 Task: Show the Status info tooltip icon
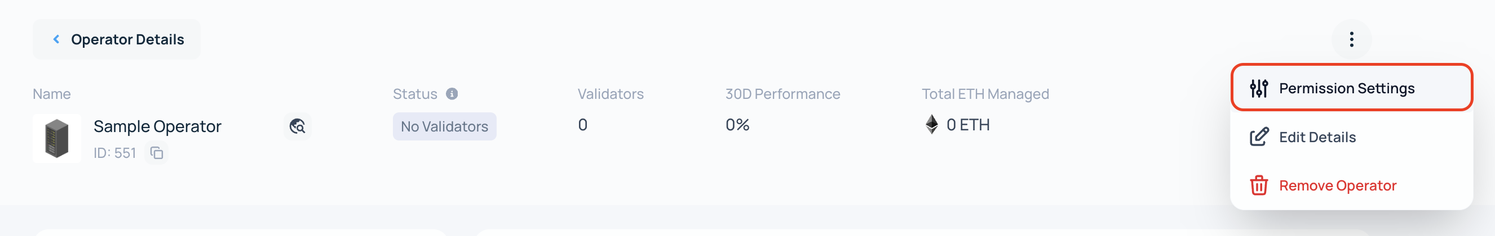tap(452, 94)
